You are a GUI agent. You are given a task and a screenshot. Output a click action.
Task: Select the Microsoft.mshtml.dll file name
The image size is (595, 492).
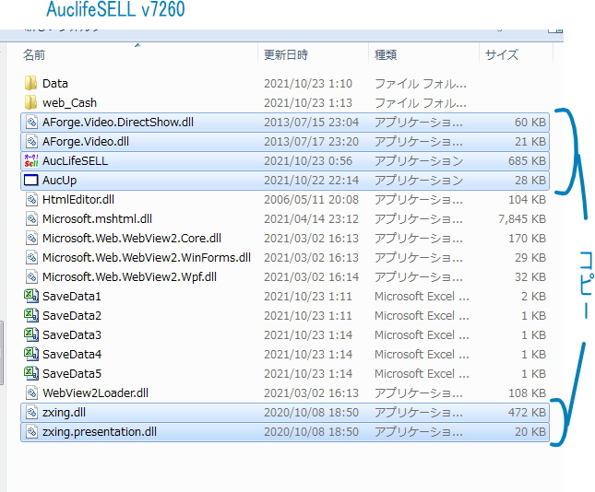click(97, 218)
